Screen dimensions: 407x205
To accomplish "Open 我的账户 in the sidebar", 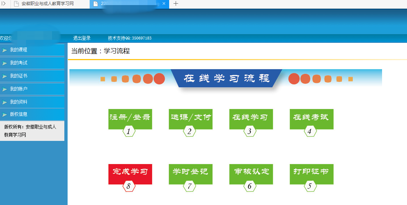I will (19, 89).
